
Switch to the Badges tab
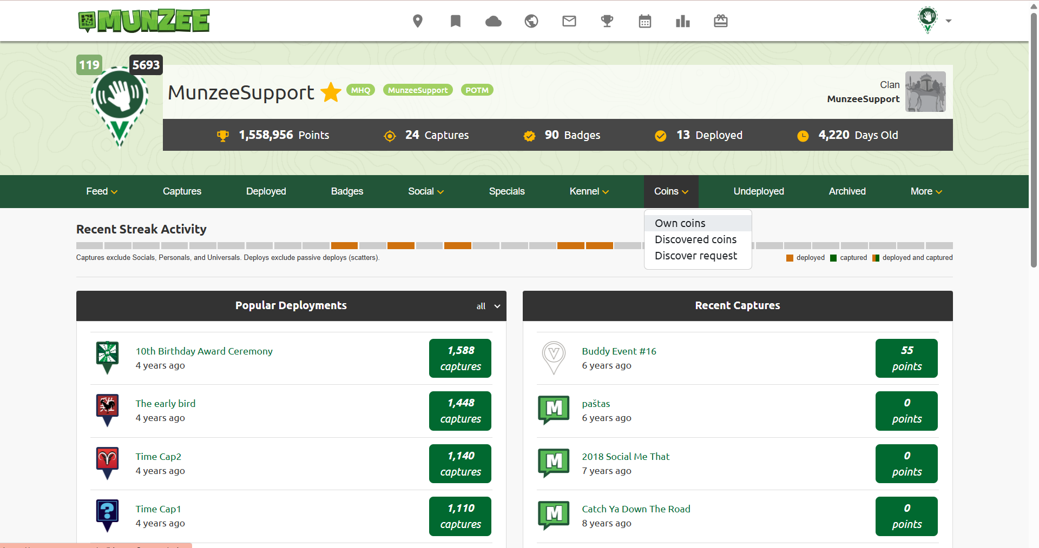click(347, 191)
